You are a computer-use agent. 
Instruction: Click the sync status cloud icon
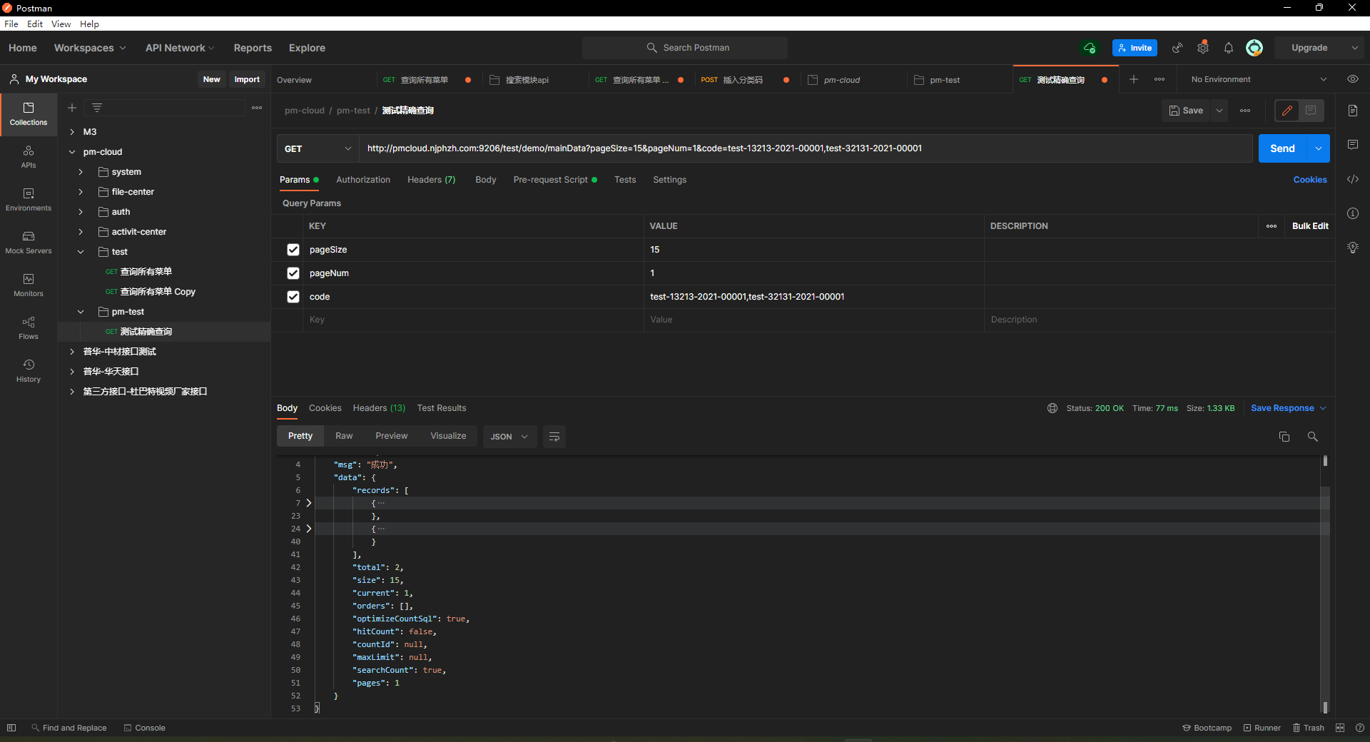coord(1090,48)
